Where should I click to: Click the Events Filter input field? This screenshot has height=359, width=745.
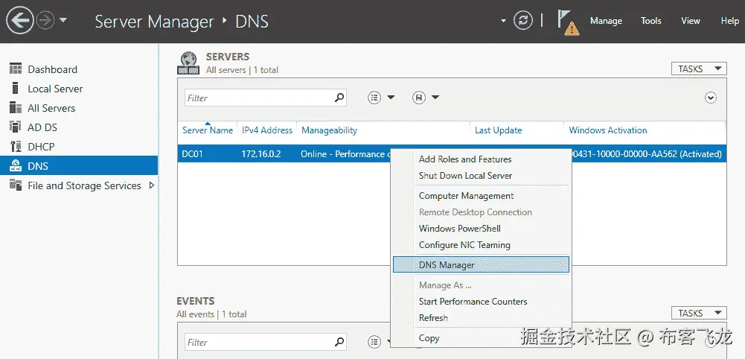point(259,343)
